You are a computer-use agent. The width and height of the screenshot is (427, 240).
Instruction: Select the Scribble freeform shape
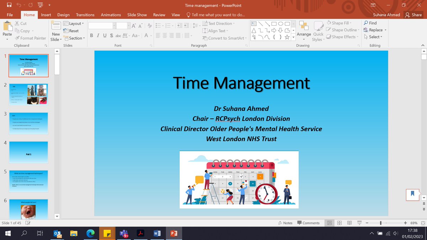(254, 37)
